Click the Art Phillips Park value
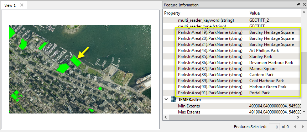307x132 pixels. point(264,51)
